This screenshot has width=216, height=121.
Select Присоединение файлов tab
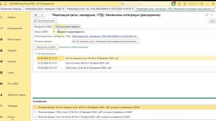(67, 27)
